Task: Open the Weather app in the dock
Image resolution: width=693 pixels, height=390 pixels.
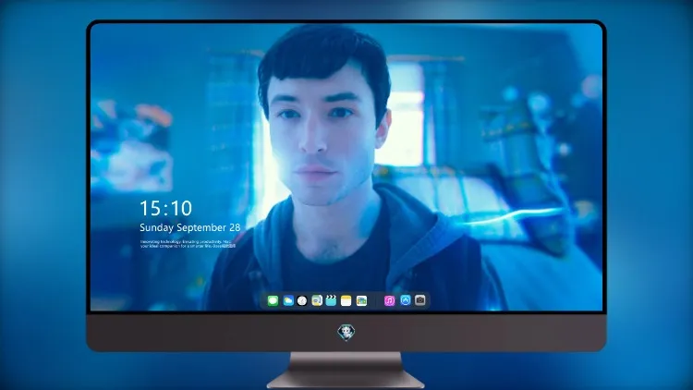Action: point(288,300)
